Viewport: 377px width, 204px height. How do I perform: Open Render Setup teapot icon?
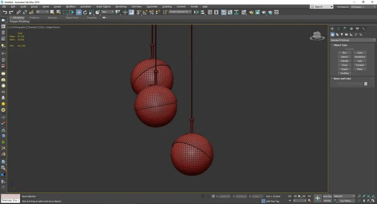pyautogui.click(x=251, y=12)
